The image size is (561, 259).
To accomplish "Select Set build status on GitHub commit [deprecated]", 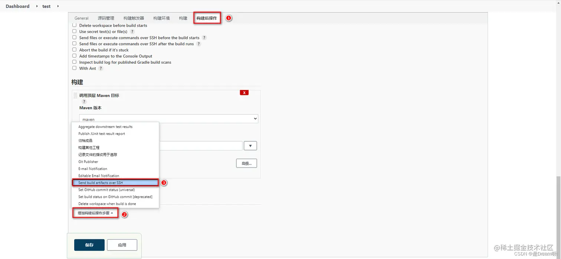I will pos(115,197).
